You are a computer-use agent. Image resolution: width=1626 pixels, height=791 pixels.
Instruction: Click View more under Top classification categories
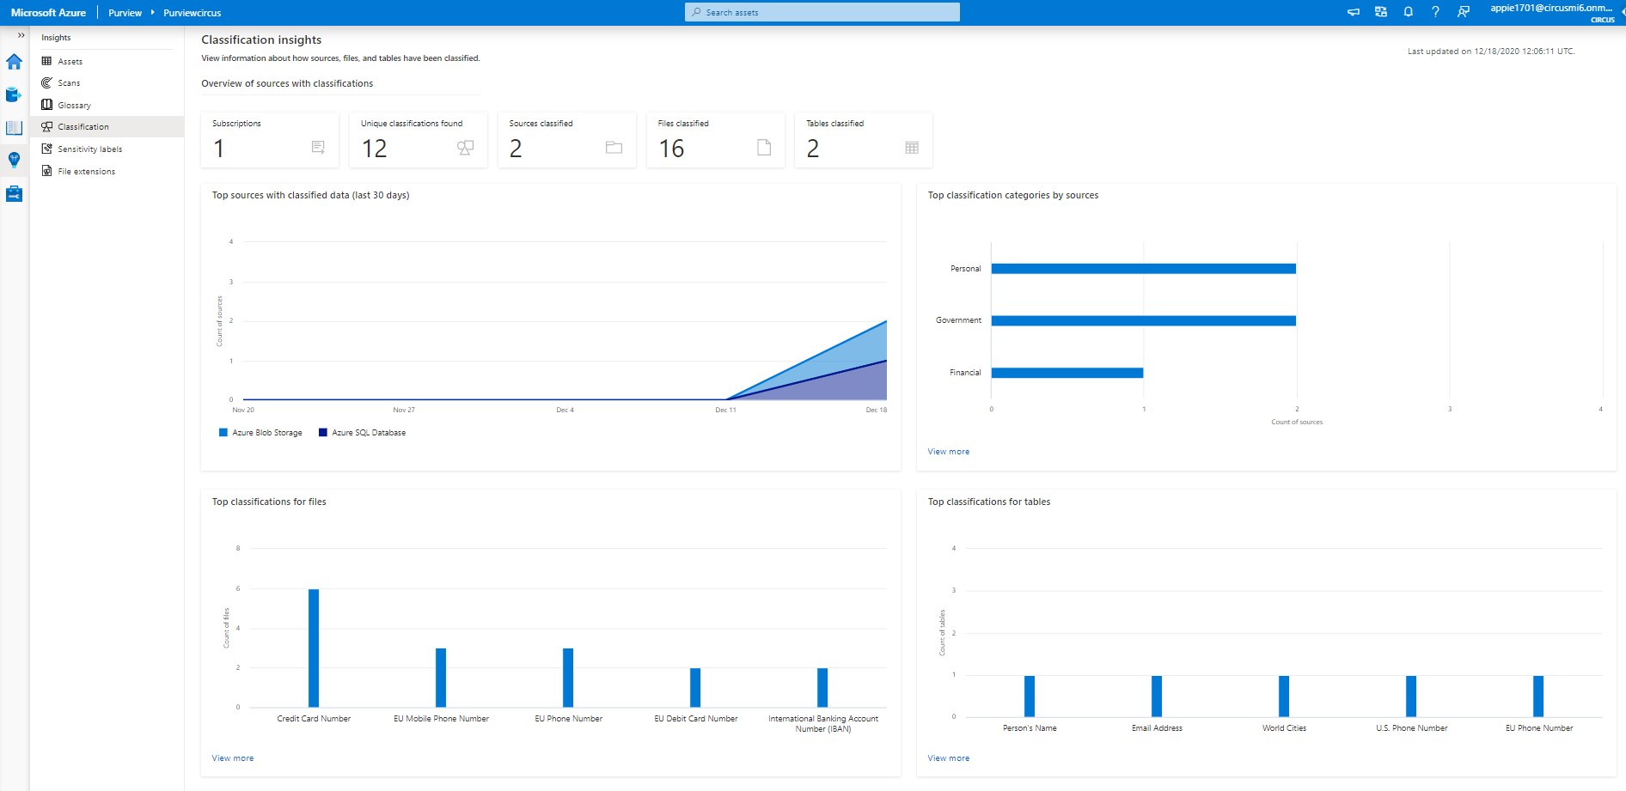tap(948, 452)
